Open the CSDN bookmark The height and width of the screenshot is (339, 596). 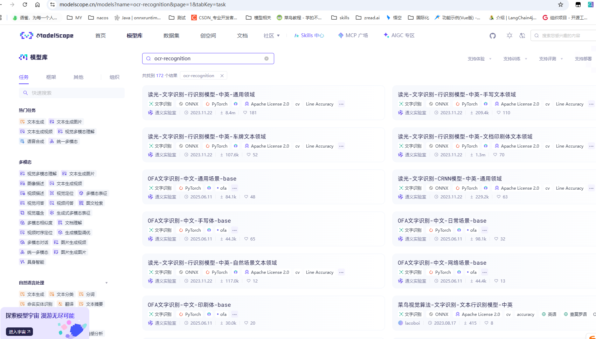point(214,18)
